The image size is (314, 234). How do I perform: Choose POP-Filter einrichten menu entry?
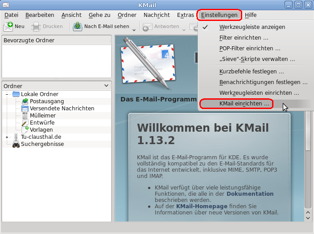point(256,48)
